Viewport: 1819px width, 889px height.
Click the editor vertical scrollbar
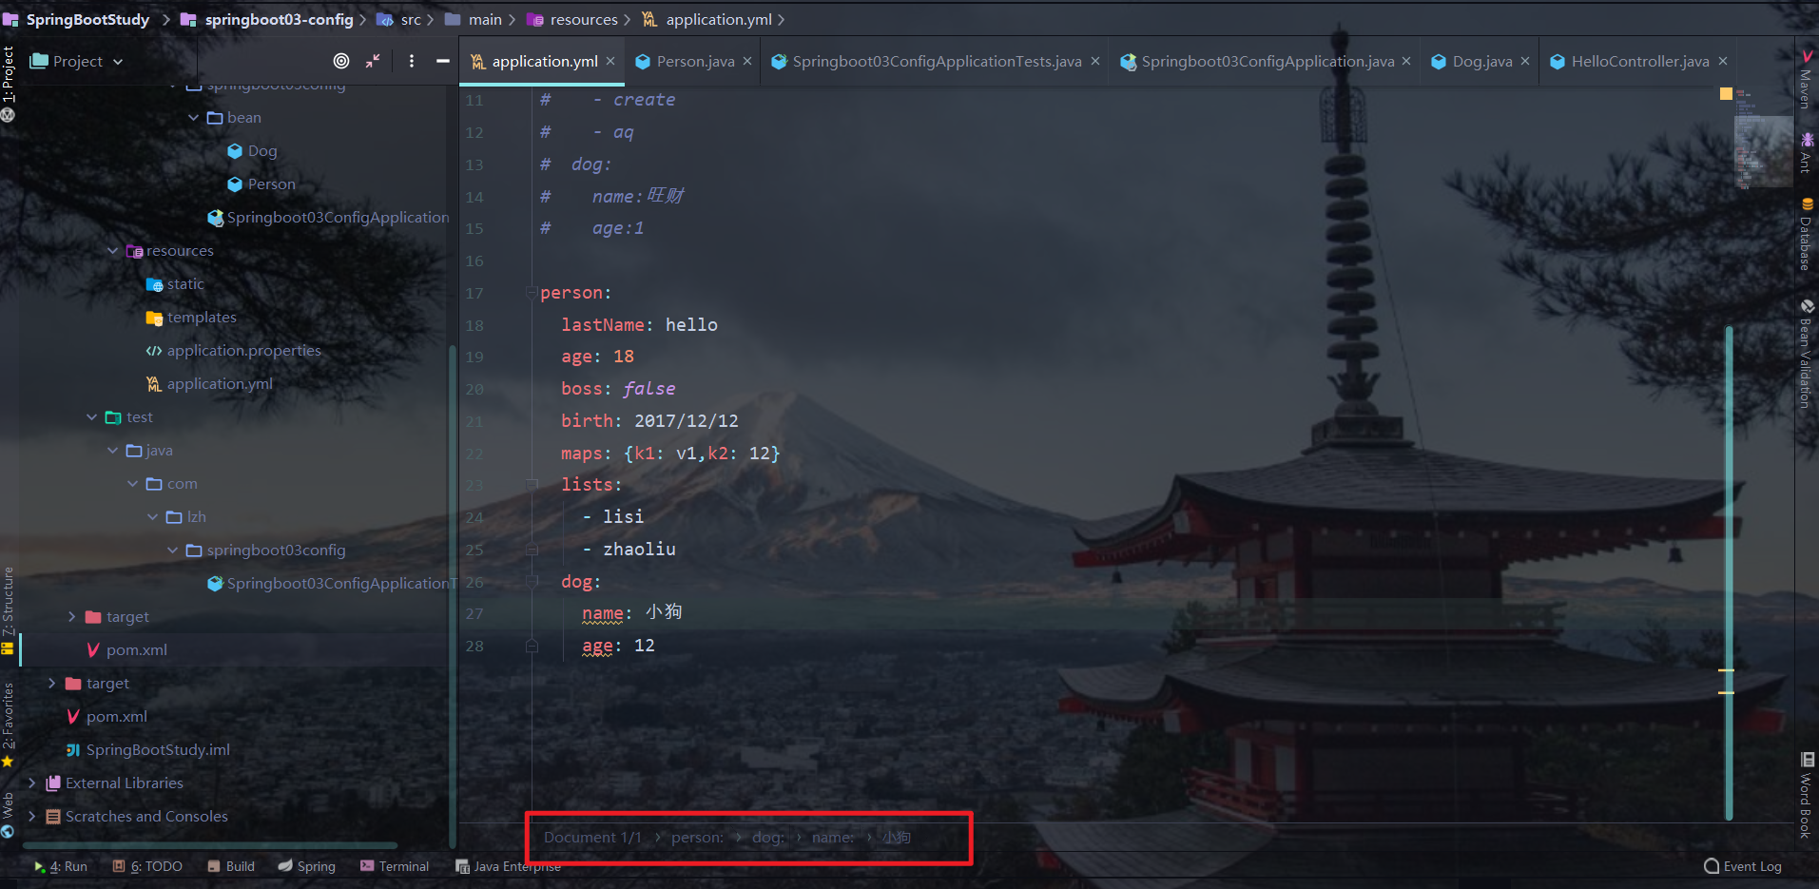(x=1729, y=572)
